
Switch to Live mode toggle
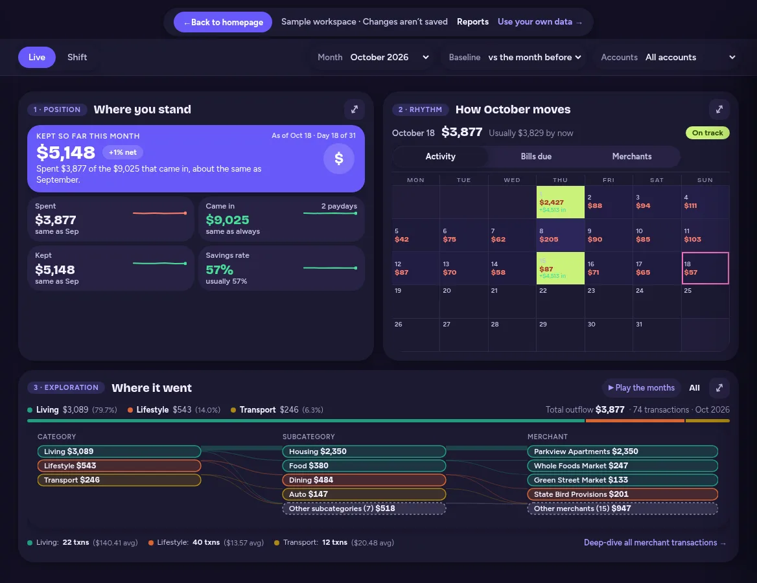click(37, 57)
